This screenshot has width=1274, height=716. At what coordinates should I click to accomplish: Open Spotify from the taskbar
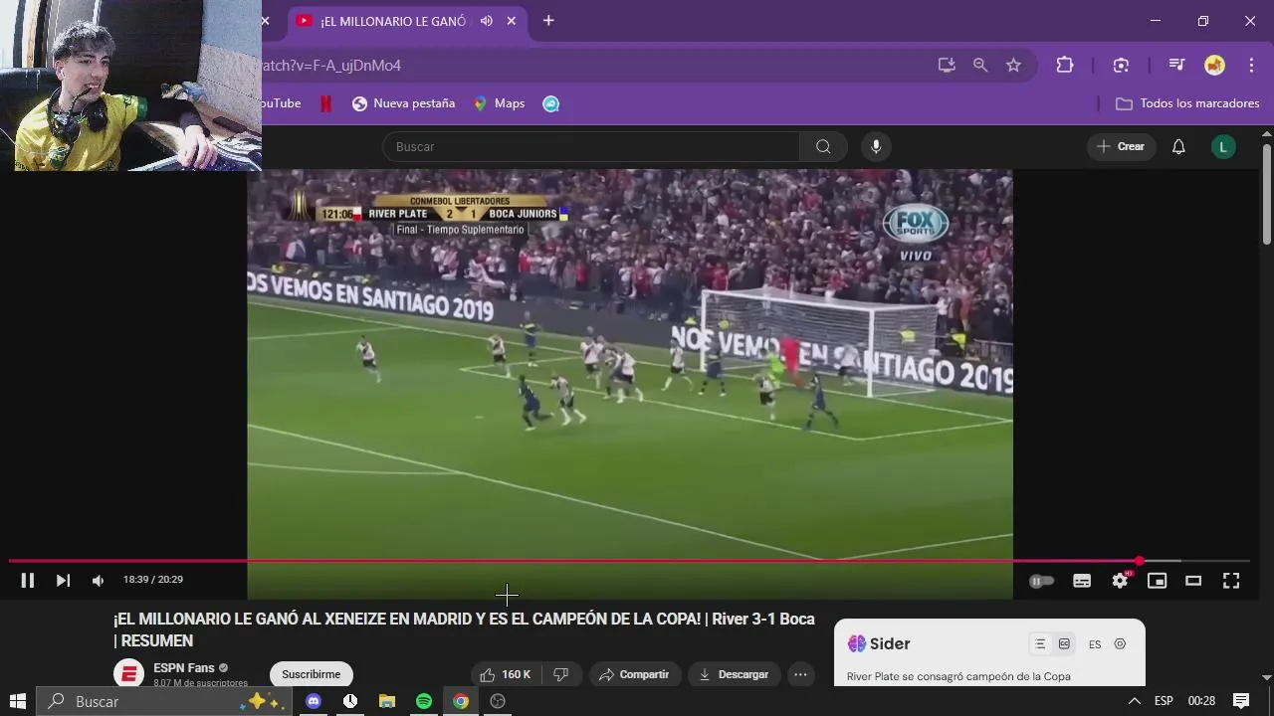(424, 701)
